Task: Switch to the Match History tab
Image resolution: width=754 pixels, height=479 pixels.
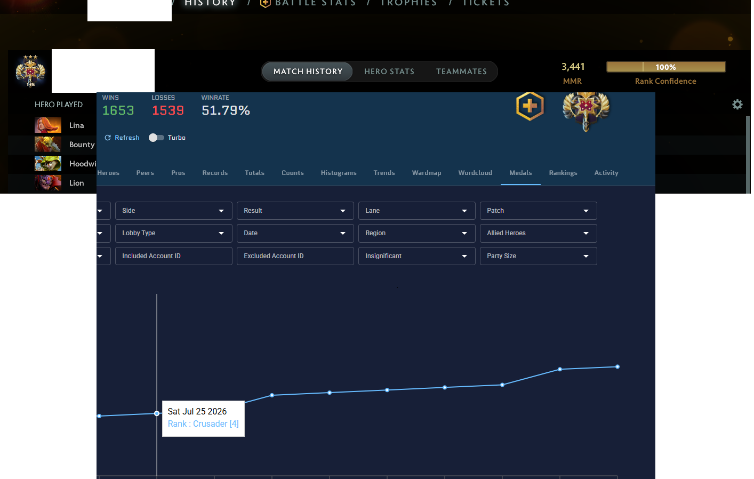Action: (308, 71)
